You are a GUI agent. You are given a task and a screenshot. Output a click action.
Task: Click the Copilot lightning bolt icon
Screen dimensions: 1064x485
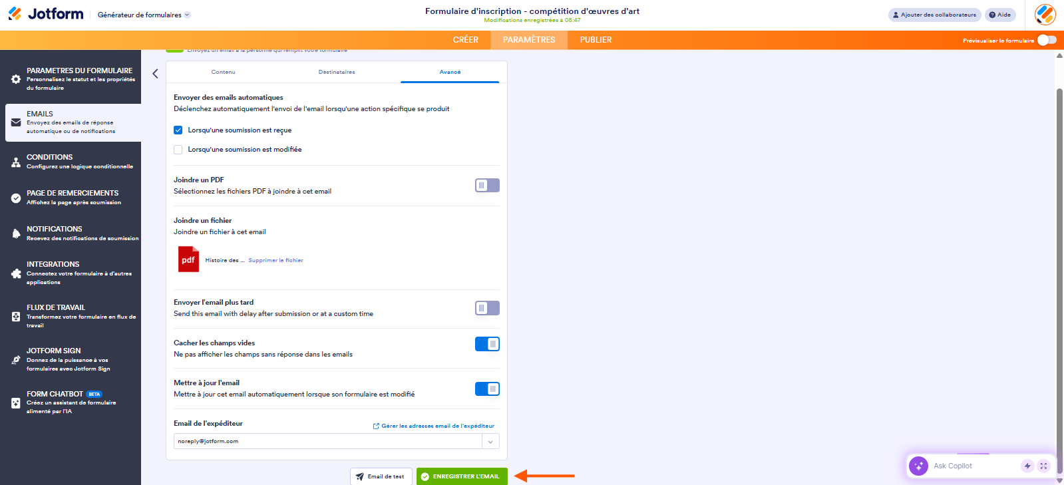[1027, 466]
